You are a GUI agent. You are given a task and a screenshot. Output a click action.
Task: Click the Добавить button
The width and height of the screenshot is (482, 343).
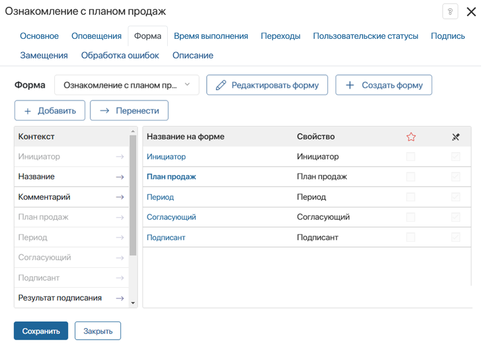tap(50, 110)
